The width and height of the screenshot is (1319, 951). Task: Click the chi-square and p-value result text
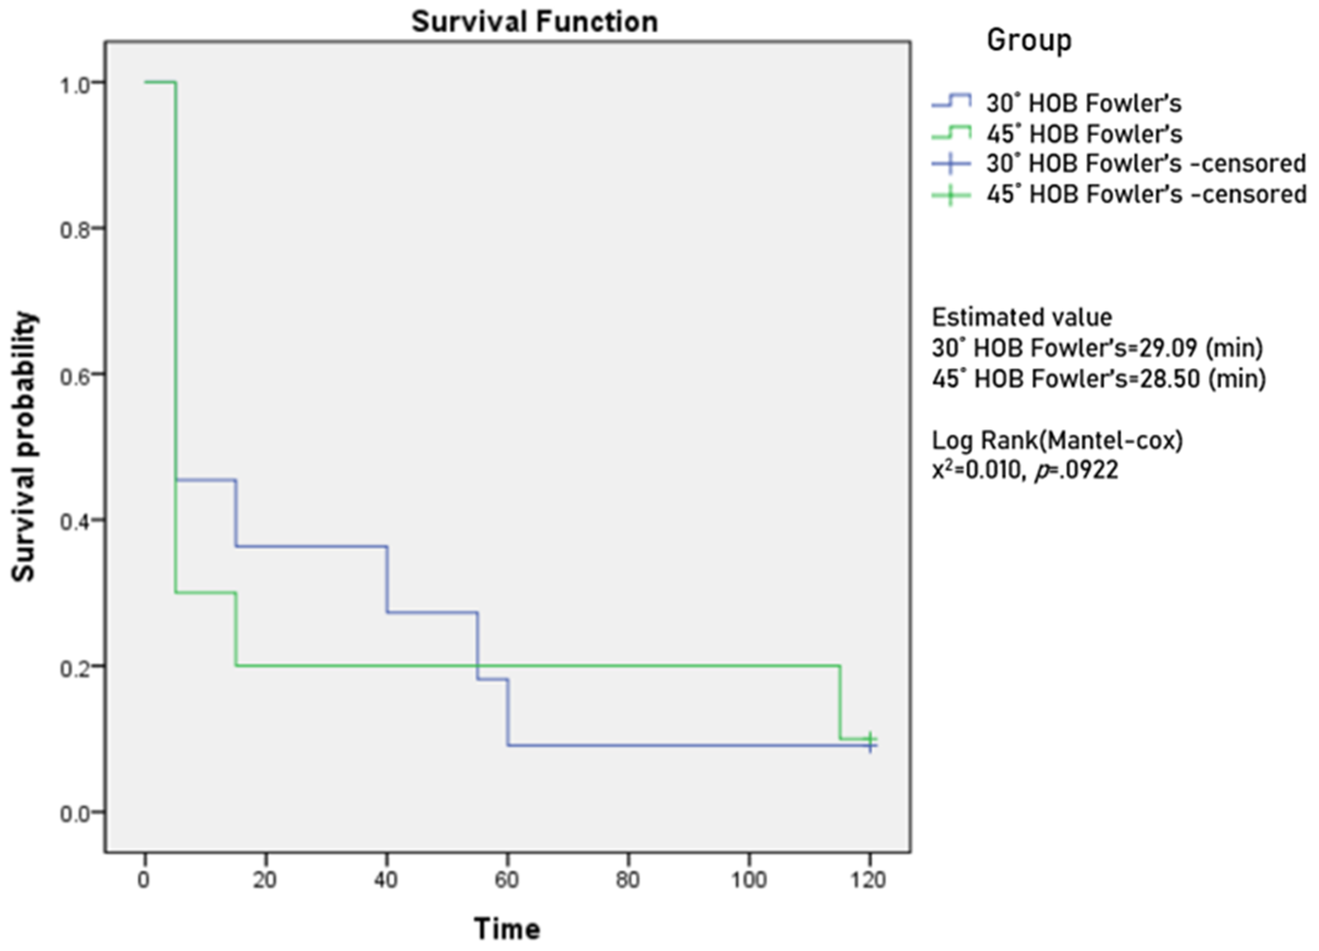tap(1025, 470)
